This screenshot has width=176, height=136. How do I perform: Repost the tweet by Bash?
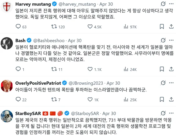pyautogui.click(x=54, y=69)
